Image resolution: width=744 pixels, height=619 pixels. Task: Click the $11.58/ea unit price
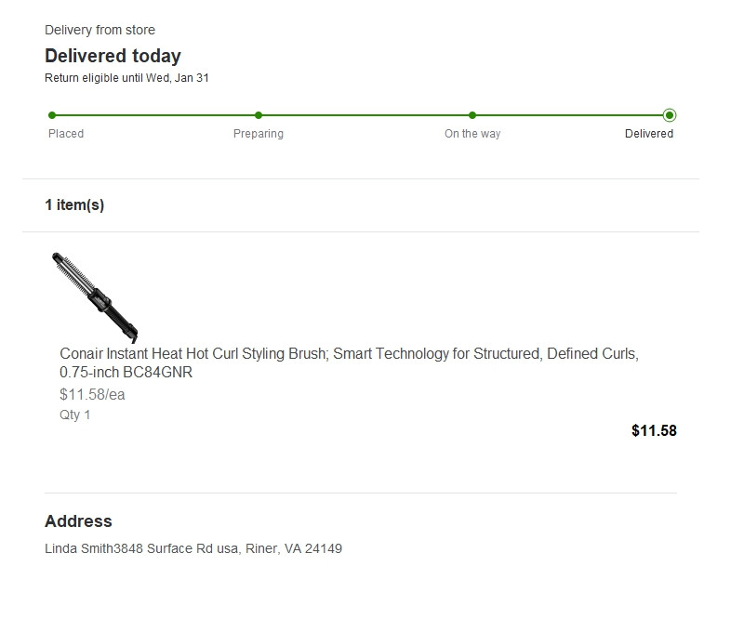pyautogui.click(x=92, y=394)
